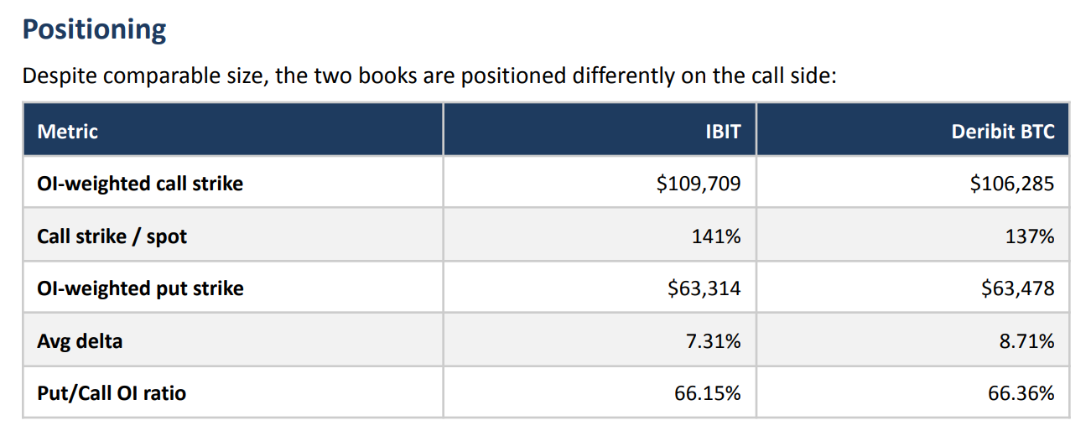Click the OI-weighted put strike row label

coord(140,288)
